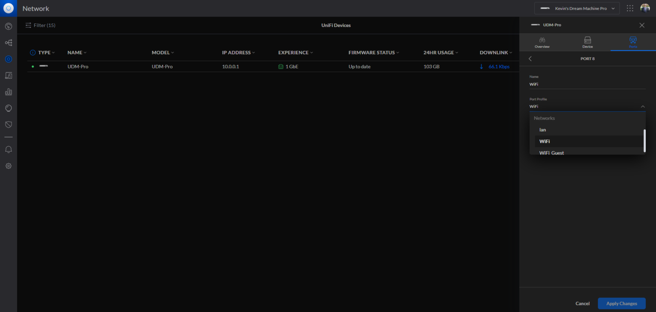Sort by DOWNLINK column
Image resolution: width=656 pixels, height=312 pixels.
496,52
